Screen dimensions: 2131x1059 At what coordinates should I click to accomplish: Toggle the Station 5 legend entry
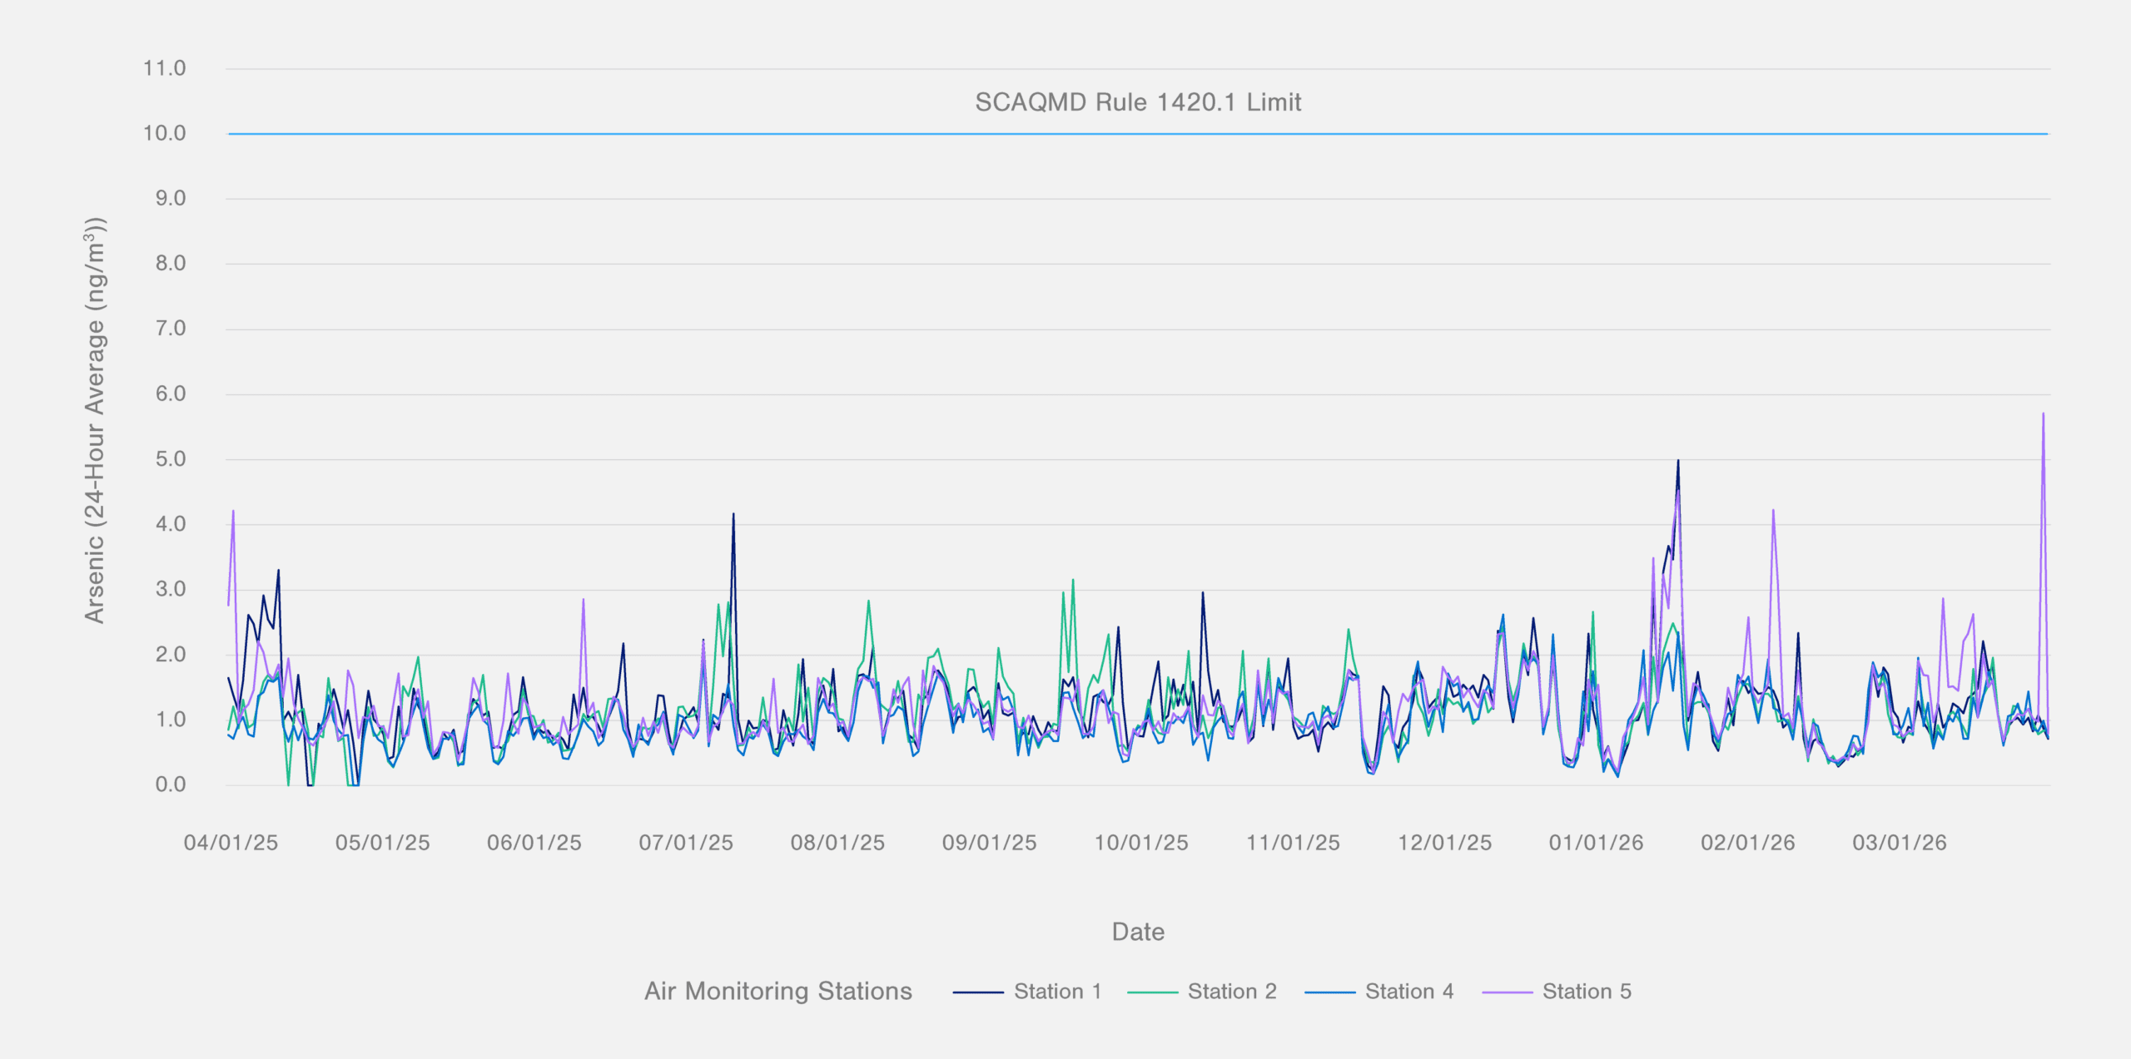(x=1557, y=992)
